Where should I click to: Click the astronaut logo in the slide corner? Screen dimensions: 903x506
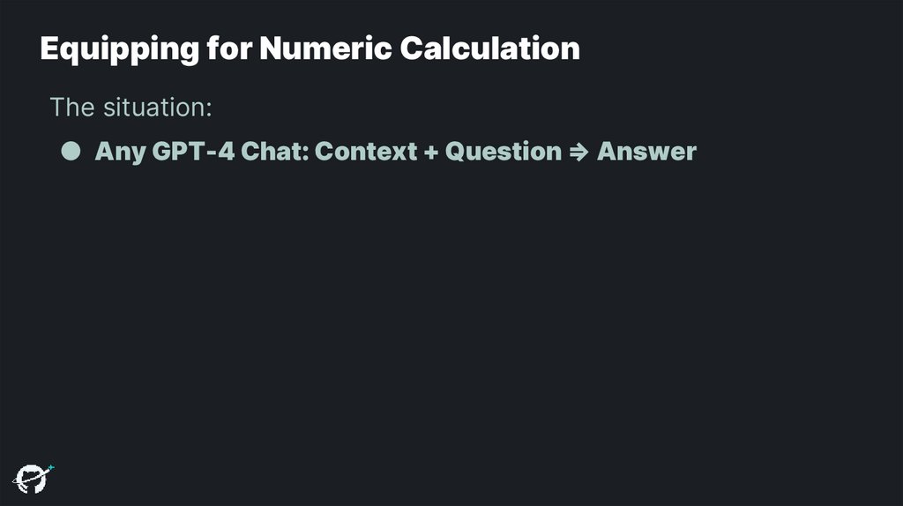[x=33, y=479]
